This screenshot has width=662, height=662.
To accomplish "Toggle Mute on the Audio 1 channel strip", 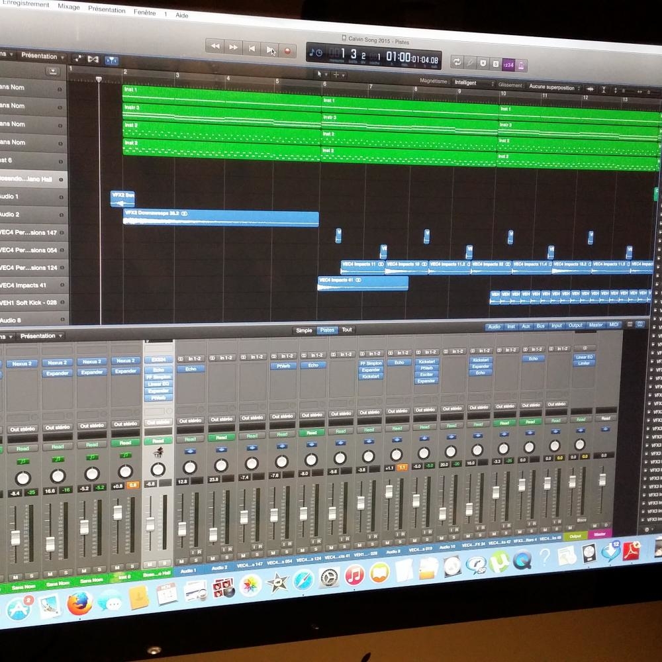I will click(181, 560).
